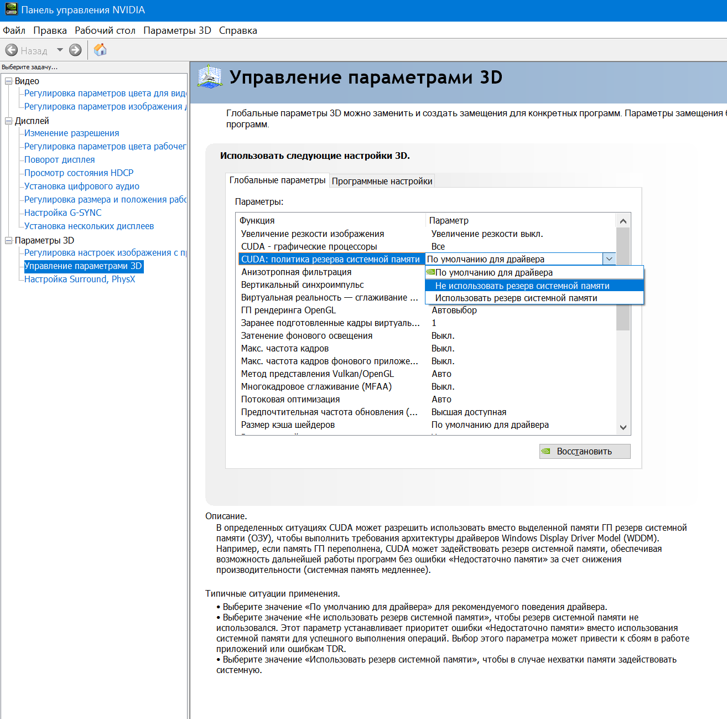Click the Параметр column header

521,220
